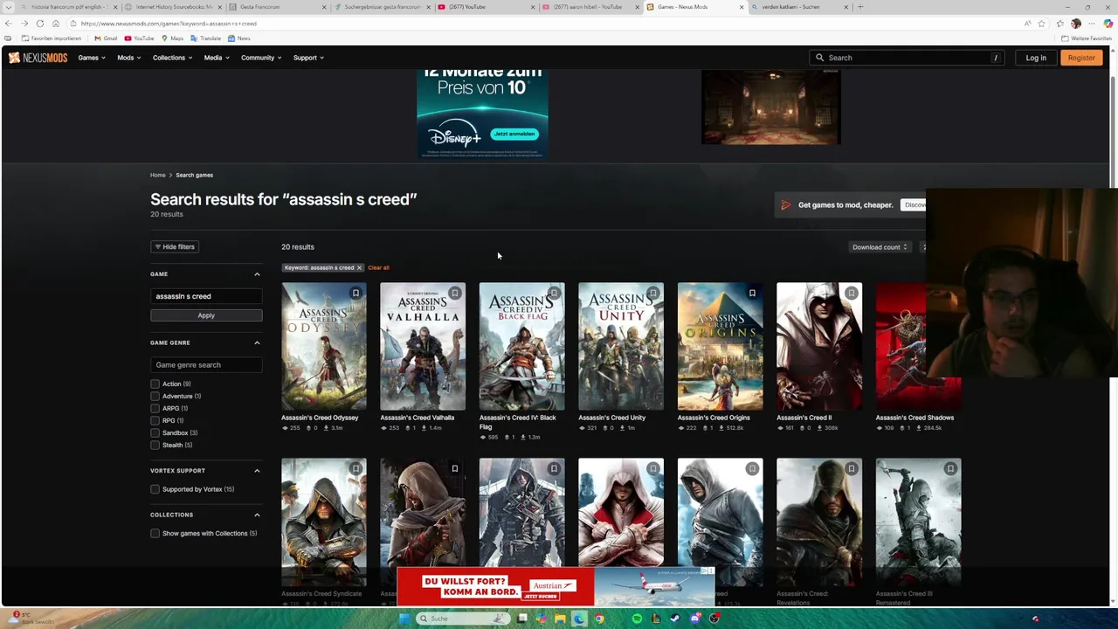This screenshot has width=1118, height=629.
Task: Open Steam from the taskbar
Action: [x=675, y=619]
